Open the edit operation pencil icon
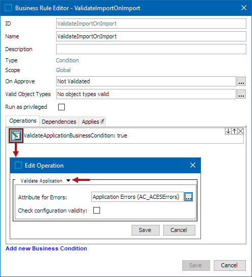The height and width of the screenshot is (277, 252). (x=16, y=135)
